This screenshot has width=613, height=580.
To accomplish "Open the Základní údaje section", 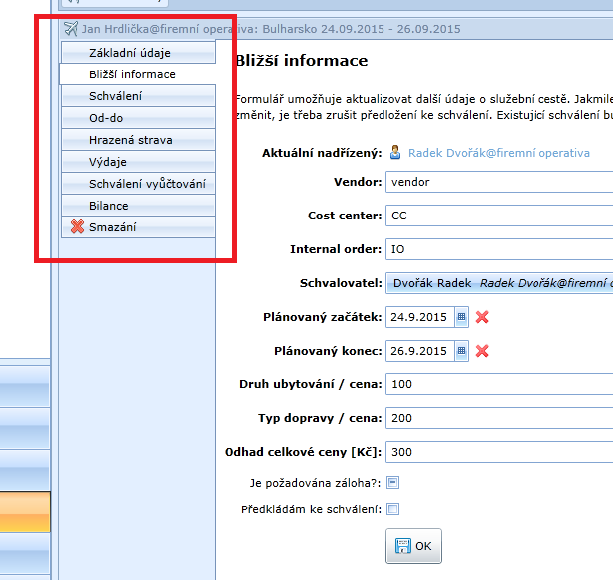I will 137,53.
